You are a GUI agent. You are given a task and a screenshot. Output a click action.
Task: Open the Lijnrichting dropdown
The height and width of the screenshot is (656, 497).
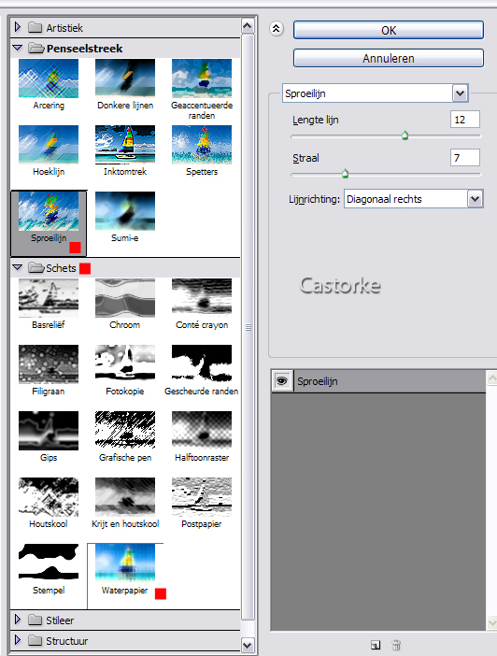pyautogui.click(x=475, y=199)
